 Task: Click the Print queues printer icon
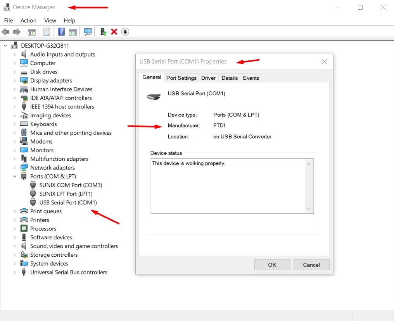pyautogui.click(x=24, y=211)
